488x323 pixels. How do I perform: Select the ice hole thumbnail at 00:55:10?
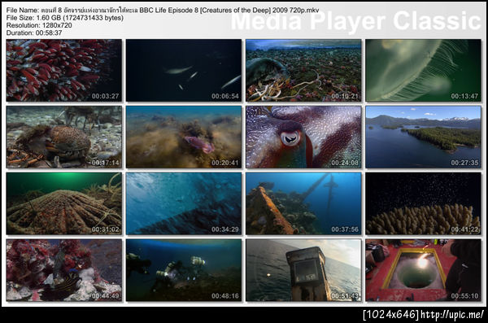(x=423, y=270)
